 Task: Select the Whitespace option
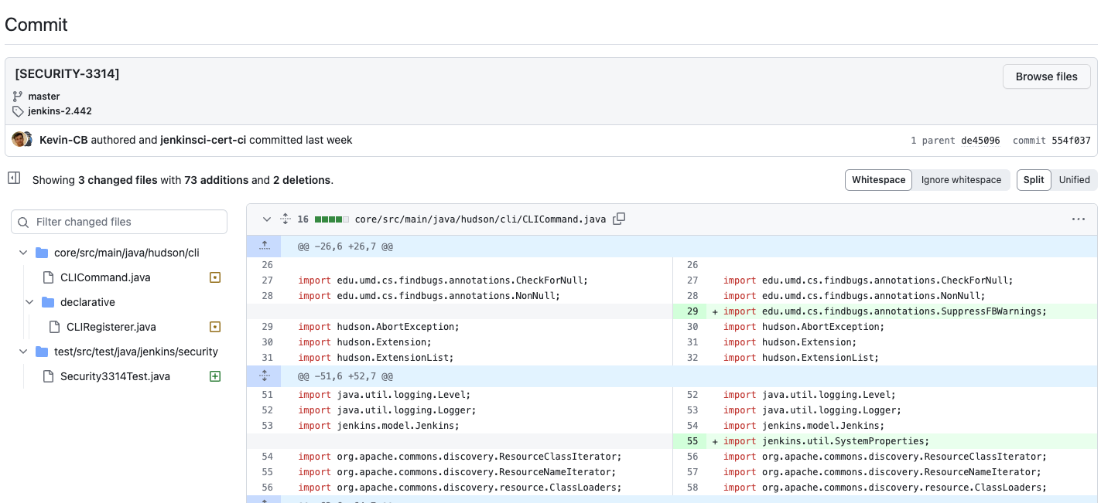pos(878,180)
